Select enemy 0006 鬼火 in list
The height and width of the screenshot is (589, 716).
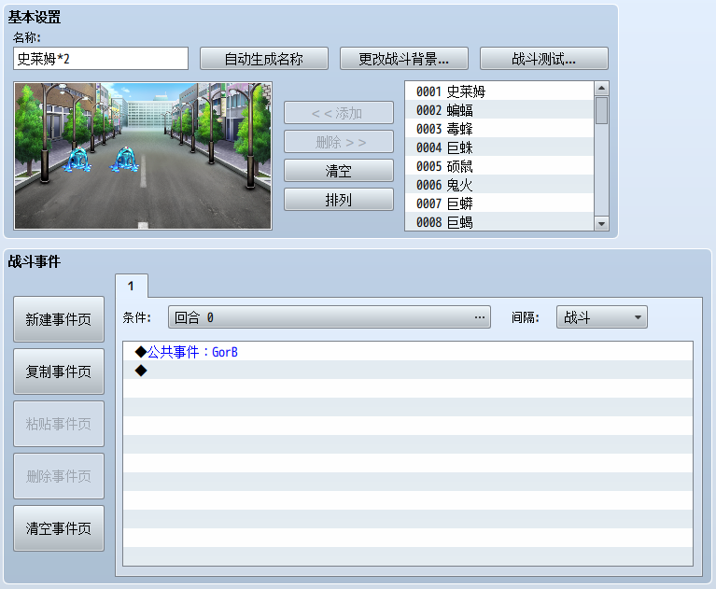point(499,185)
